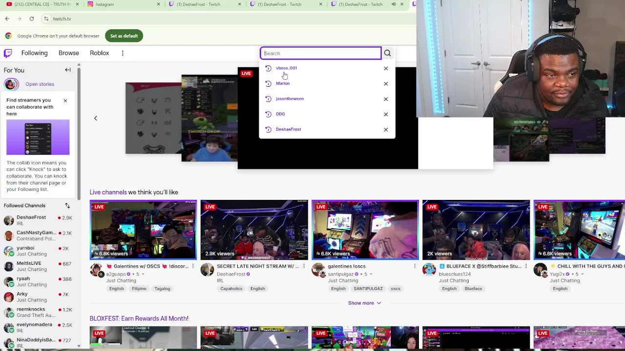The height and width of the screenshot is (351, 625).
Task: Click the Tagalog tag
Action: point(162,289)
